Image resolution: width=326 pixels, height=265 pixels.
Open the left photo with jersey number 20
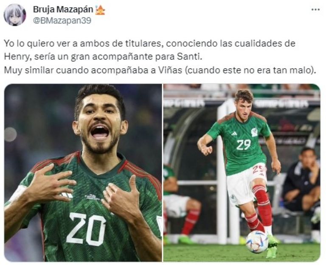coord(83,173)
